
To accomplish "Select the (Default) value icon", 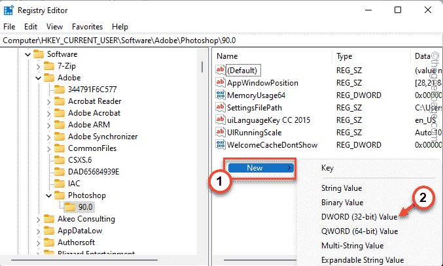I will click(221, 71).
